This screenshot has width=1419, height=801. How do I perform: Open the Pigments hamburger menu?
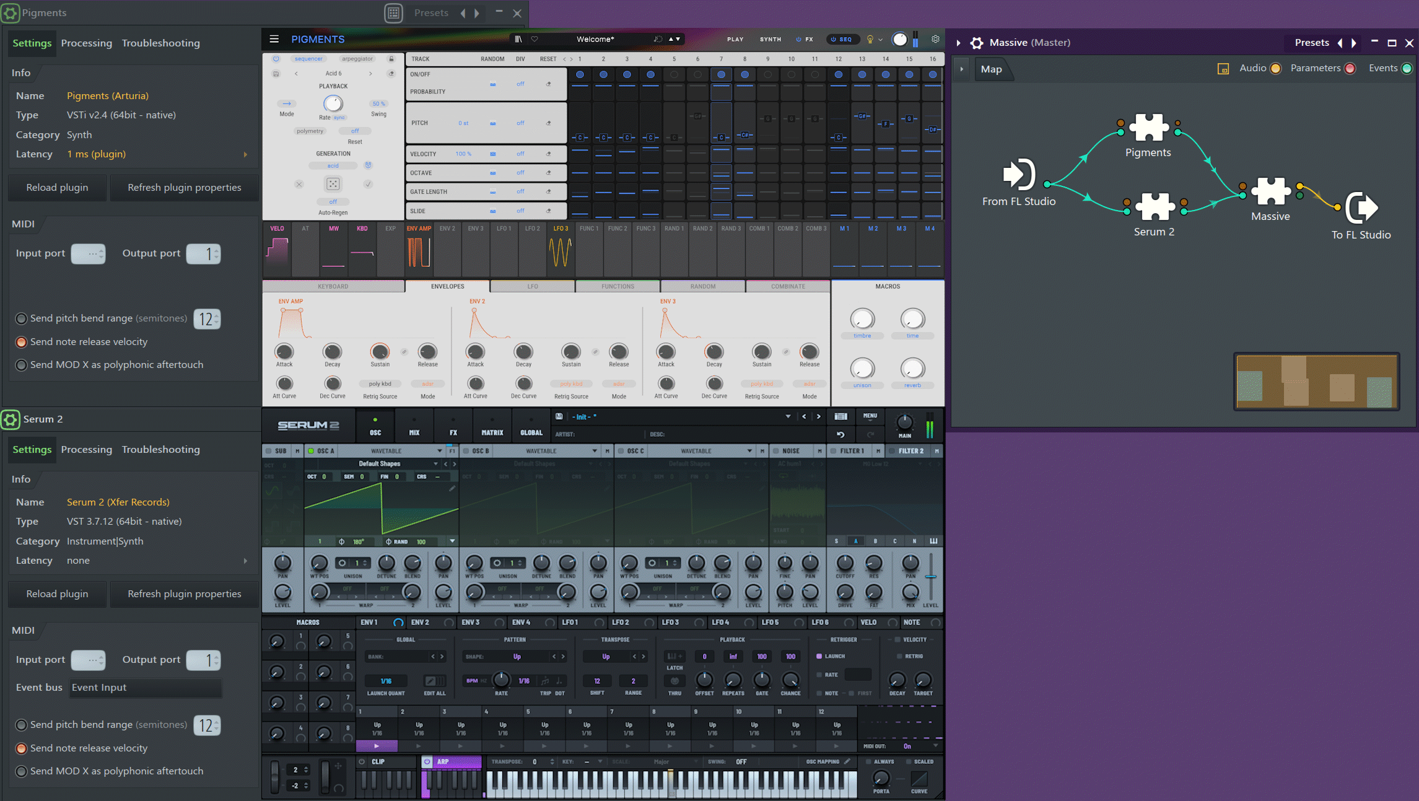tap(274, 39)
